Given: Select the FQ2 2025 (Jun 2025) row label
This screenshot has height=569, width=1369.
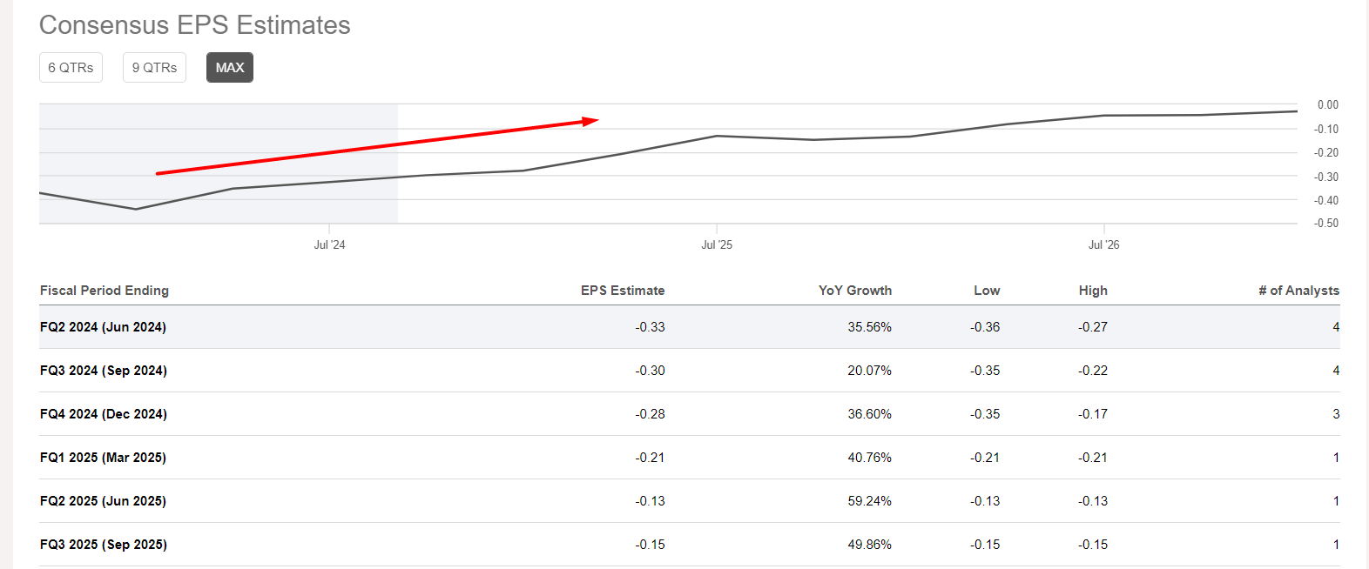Looking at the screenshot, I should pos(103,501).
